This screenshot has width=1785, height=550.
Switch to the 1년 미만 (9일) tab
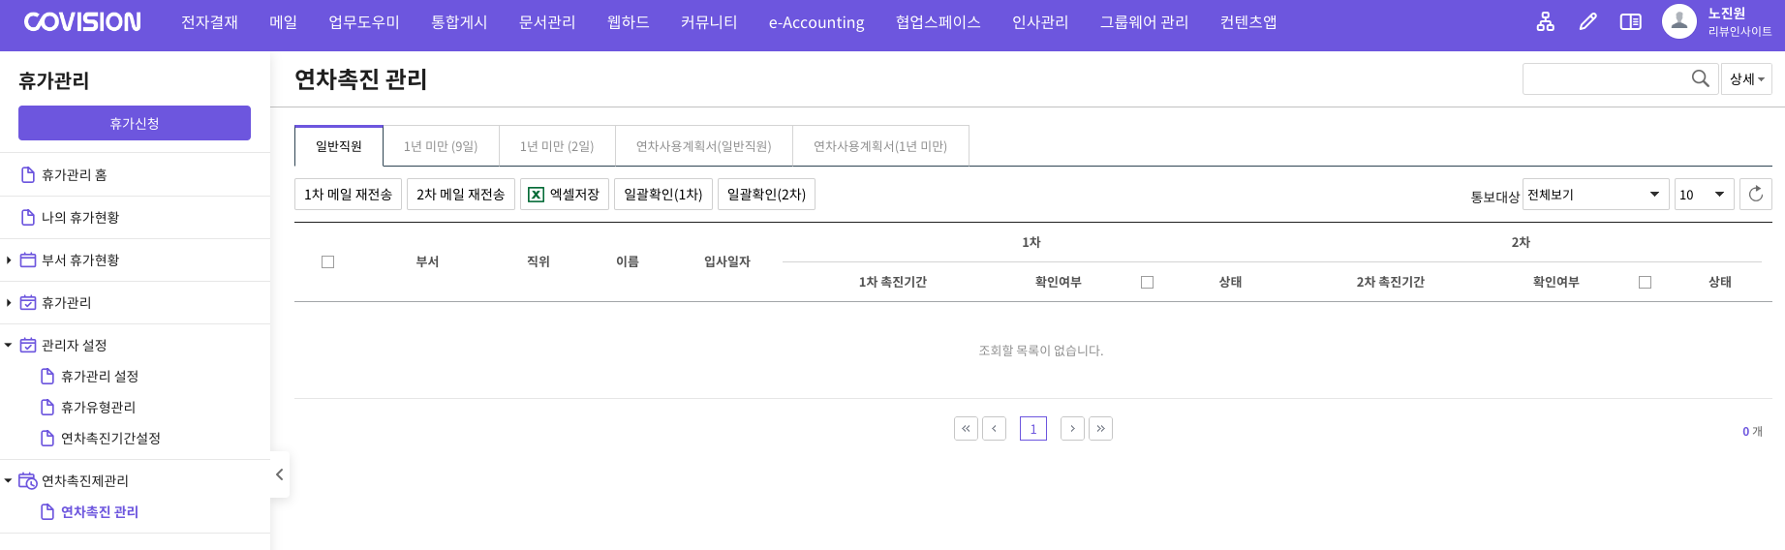coord(441,146)
